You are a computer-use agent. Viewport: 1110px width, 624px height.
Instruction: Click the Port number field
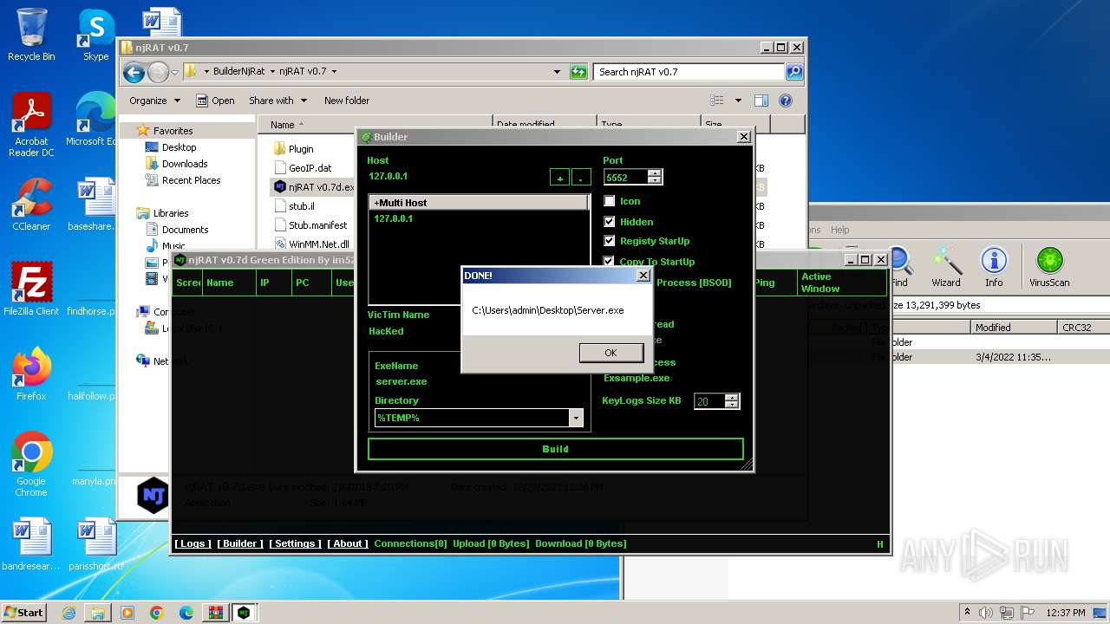pos(626,177)
